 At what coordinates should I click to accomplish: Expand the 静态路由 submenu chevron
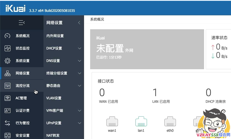click(79, 86)
